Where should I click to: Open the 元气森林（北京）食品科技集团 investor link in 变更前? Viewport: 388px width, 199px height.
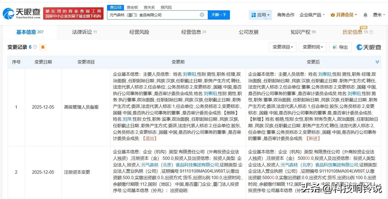coord(180,165)
